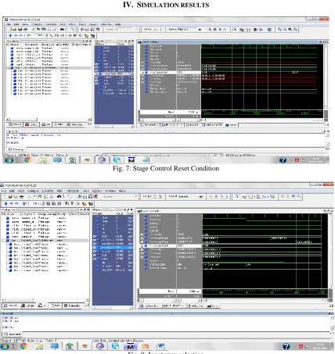The height and width of the screenshot is (354, 335).
Task: Click Transcript tab in bottom window
Action: (x=13, y=334)
